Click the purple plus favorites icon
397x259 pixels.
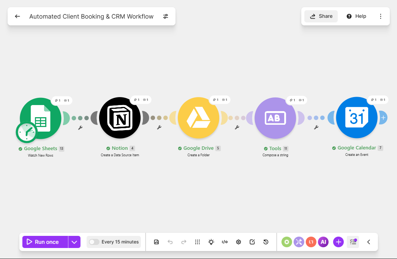coord(338,242)
